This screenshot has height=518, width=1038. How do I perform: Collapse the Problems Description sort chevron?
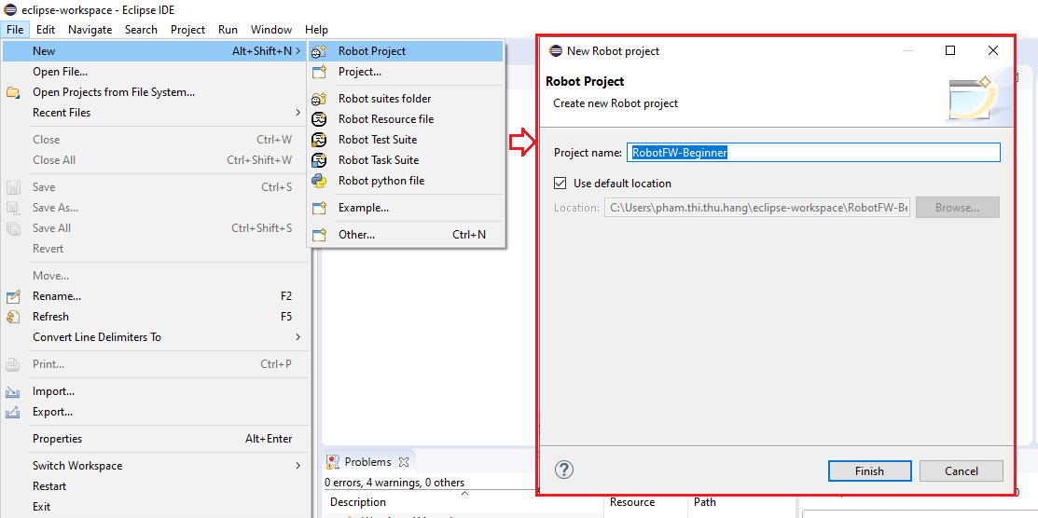point(464,494)
